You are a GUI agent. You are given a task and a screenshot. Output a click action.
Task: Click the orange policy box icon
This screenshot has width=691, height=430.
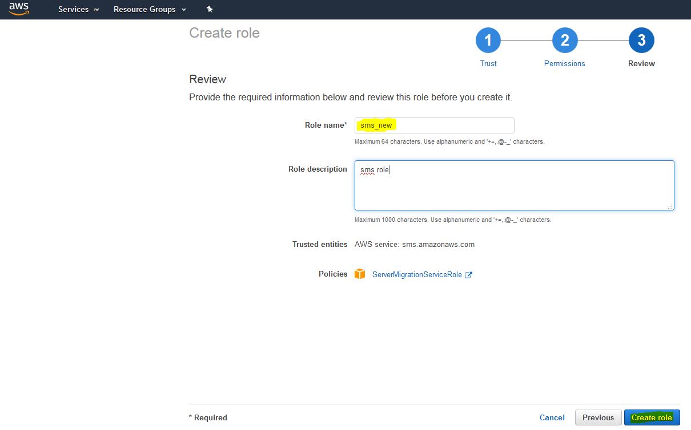point(360,274)
